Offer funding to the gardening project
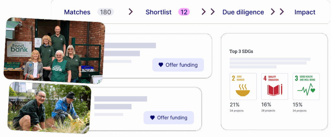This screenshot has width=331, height=137. click(169, 118)
